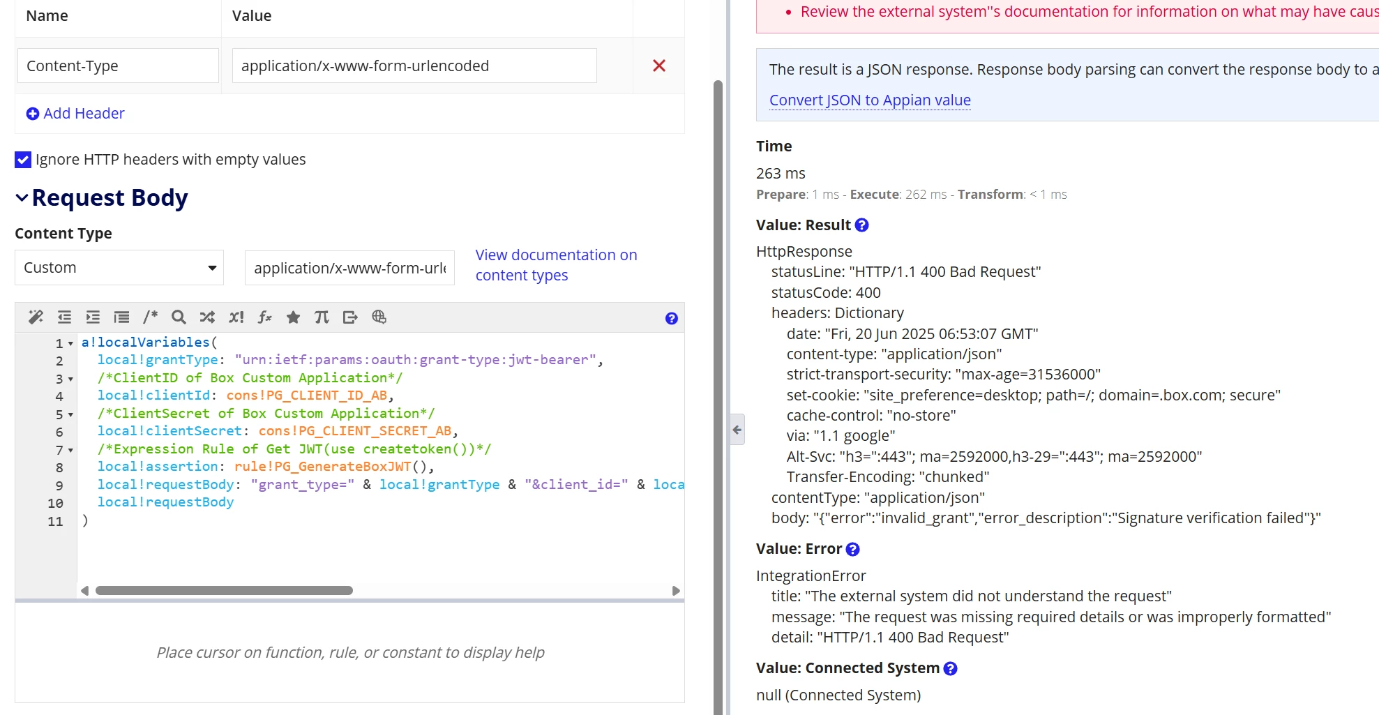This screenshot has height=715, width=1379.
Task: Click the set-cookie header line
Action: pos(1034,396)
